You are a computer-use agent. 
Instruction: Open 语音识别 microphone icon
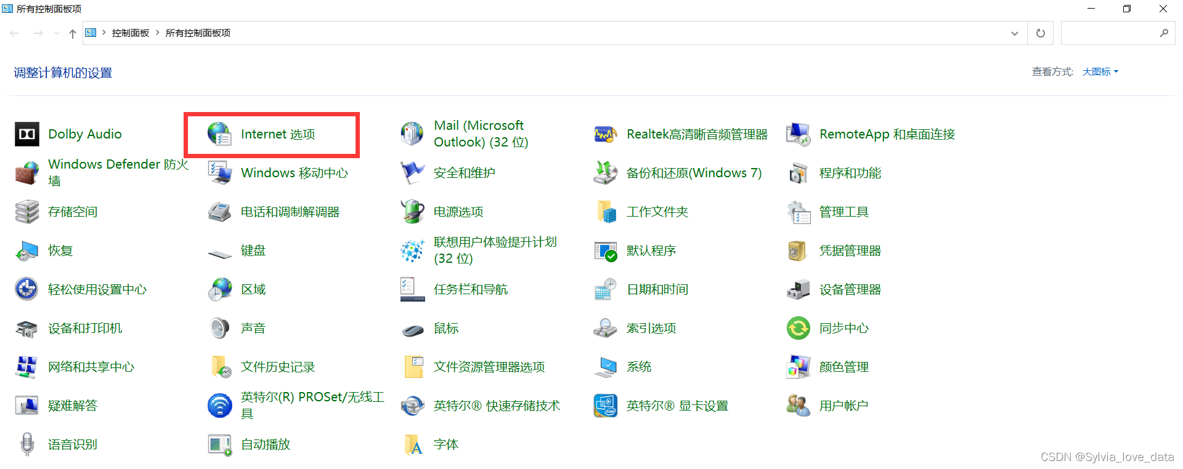[27, 444]
